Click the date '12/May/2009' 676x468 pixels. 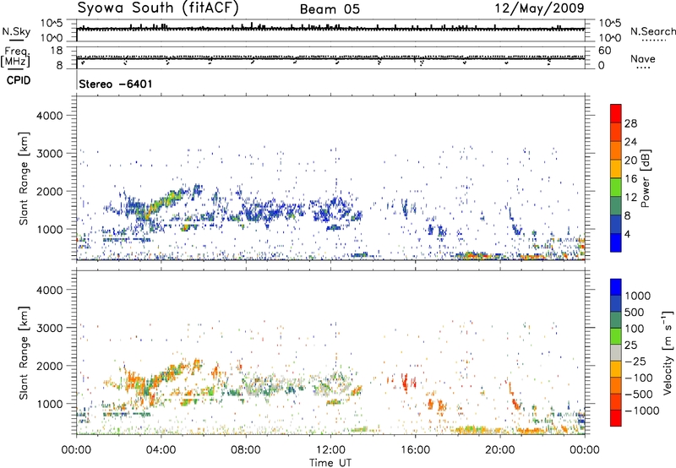(x=539, y=8)
